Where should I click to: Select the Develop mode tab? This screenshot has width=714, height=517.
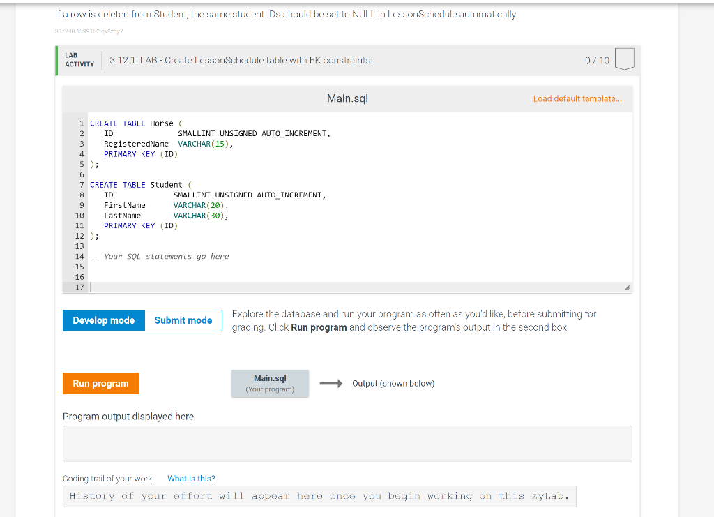(x=103, y=320)
